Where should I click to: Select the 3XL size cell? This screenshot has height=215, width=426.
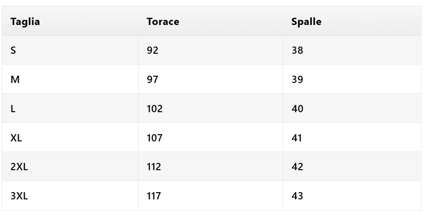tap(19, 196)
